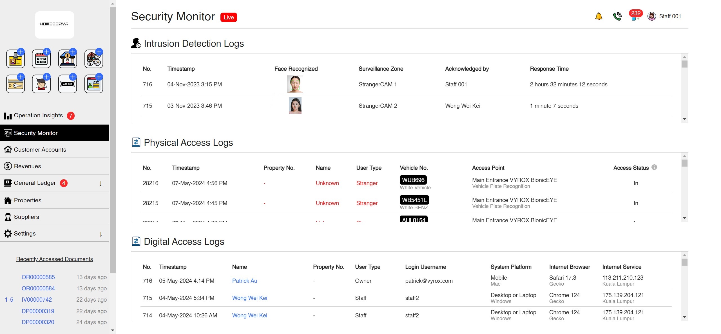Click the face recognition quick-add icon

[41, 83]
